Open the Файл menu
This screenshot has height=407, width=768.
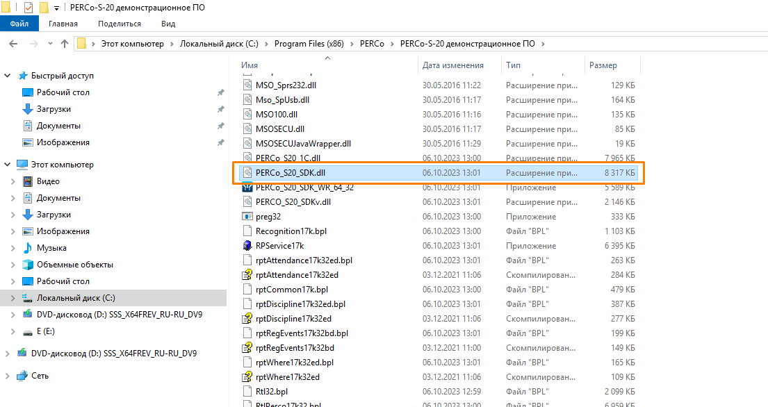(x=19, y=24)
